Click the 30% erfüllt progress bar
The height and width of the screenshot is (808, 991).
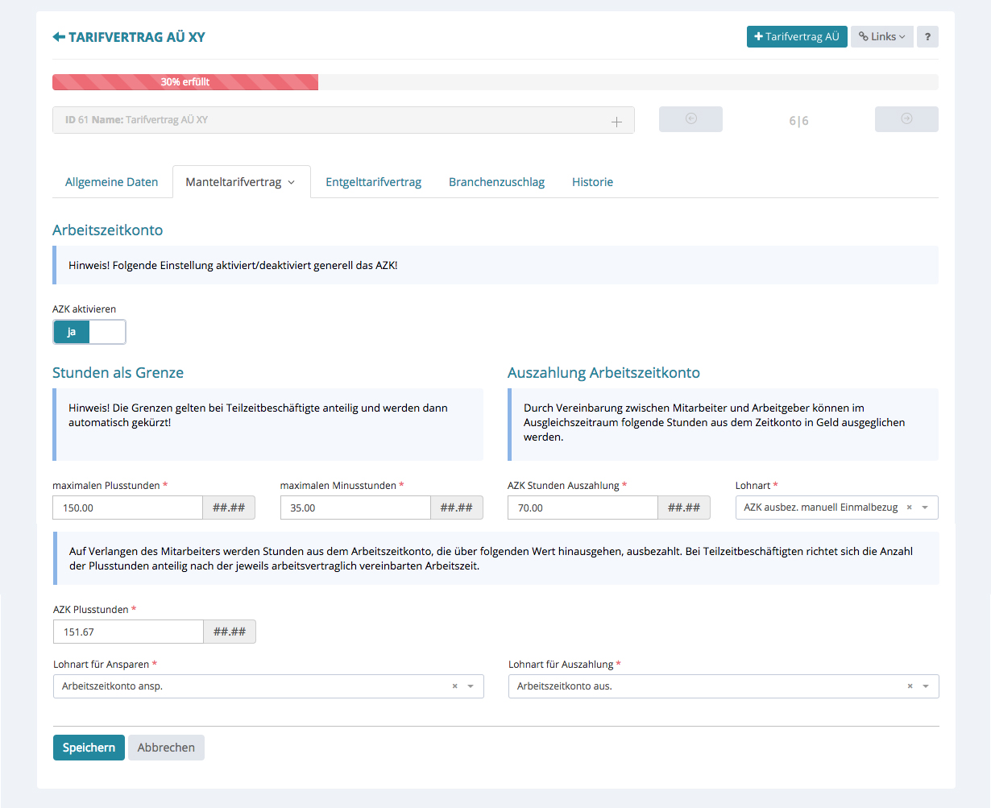click(x=185, y=82)
